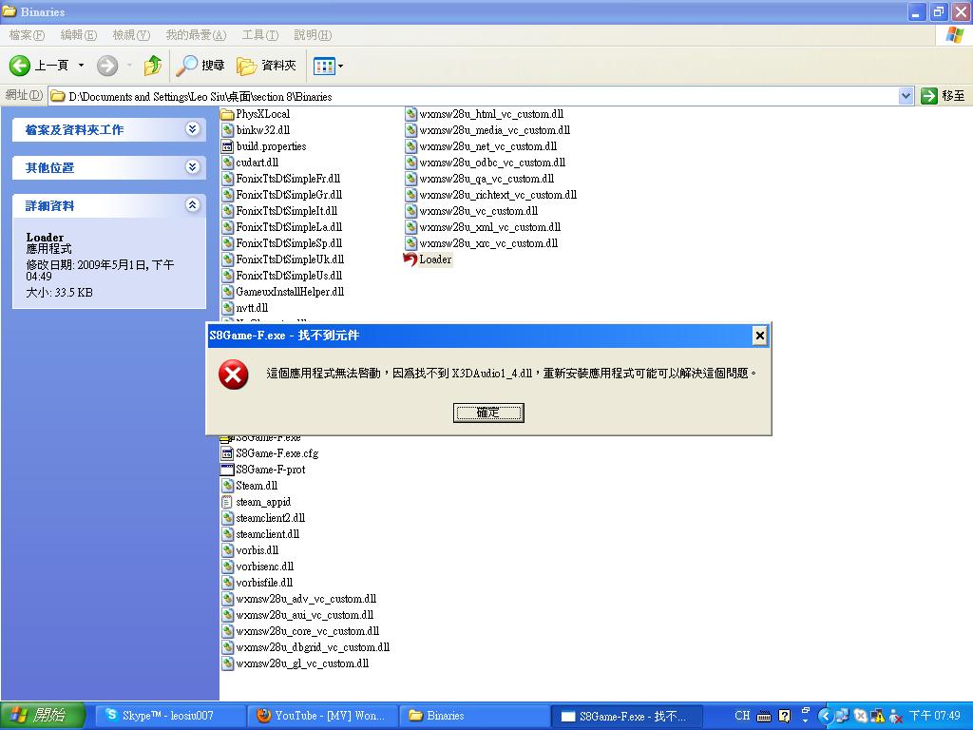Select the Loader application file icon

[x=410, y=259]
